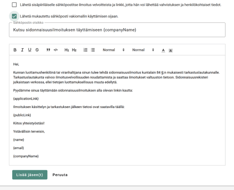Create a numbered list
This screenshot has height=190, width=234.
tap(86, 50)
